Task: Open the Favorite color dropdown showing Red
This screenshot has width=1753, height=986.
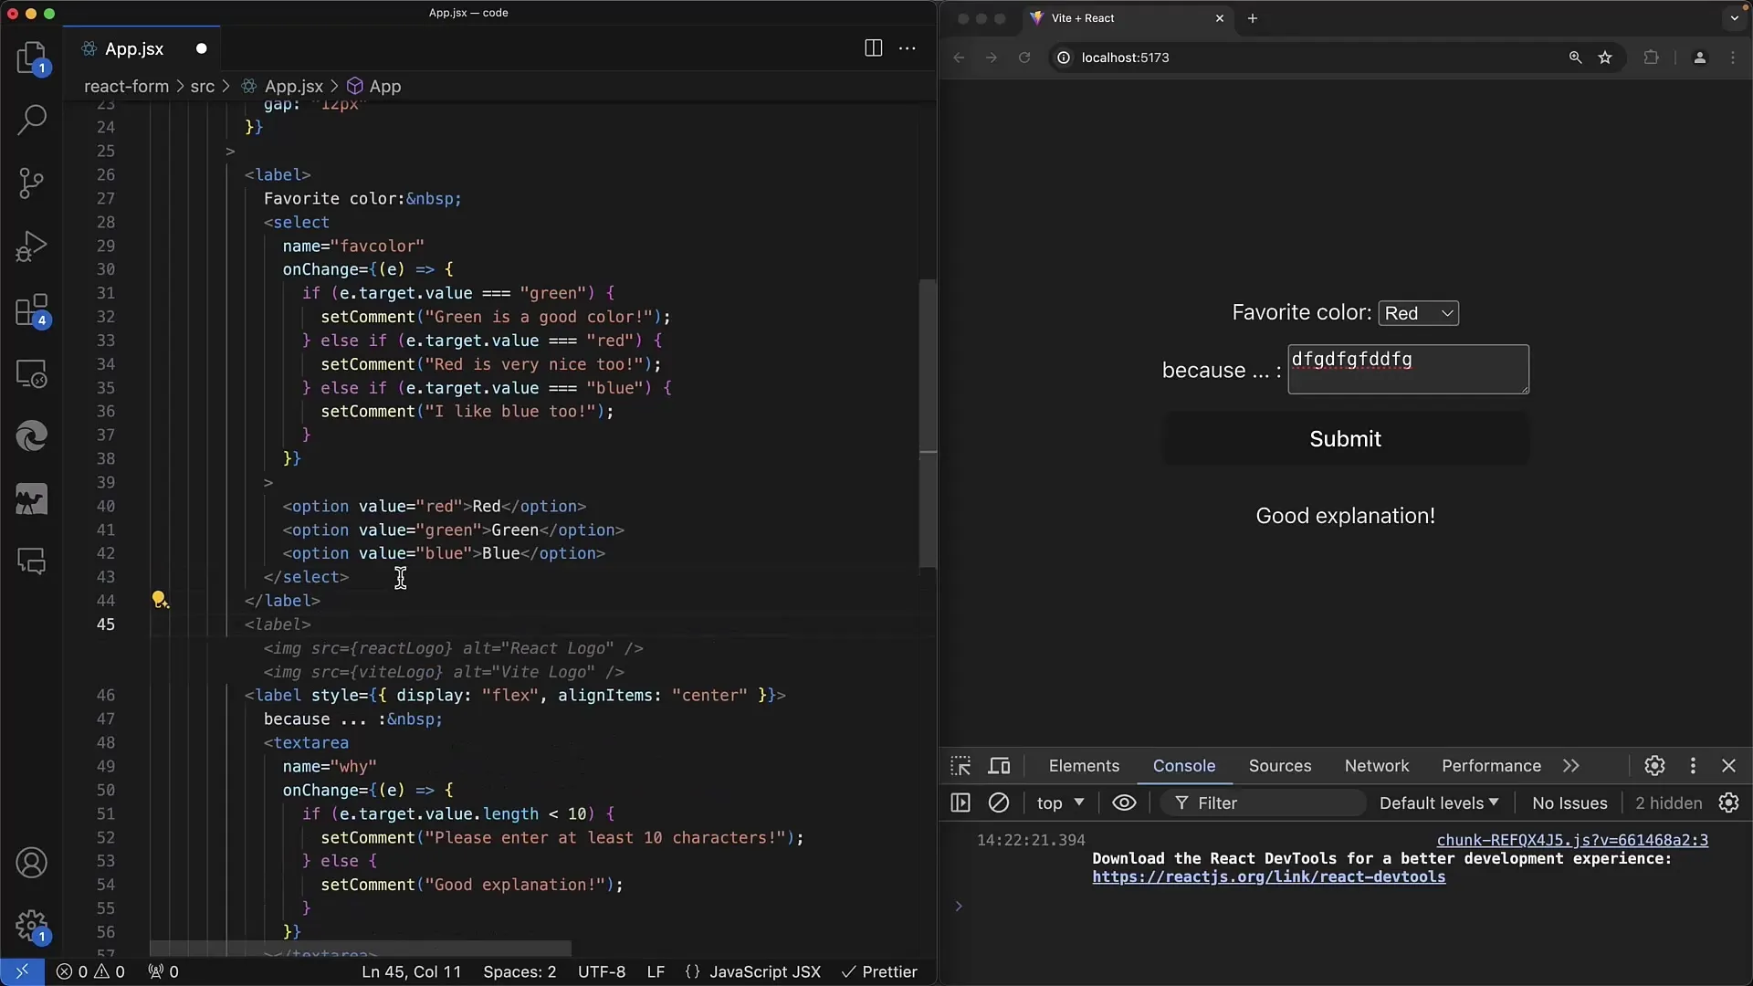Action: point(1418,313)
